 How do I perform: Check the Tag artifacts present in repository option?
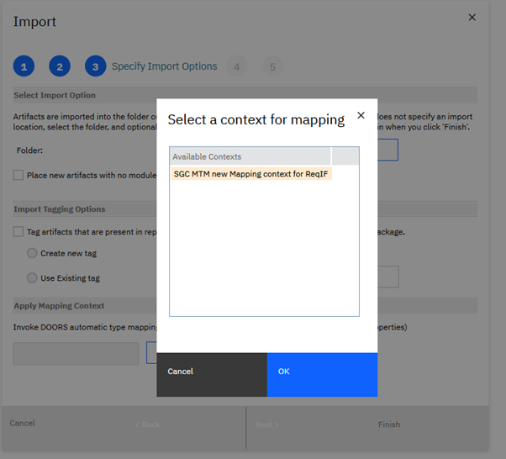(18, 232)
